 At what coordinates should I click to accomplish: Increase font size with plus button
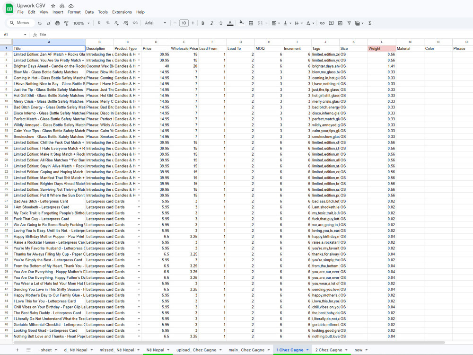tap(193, 23)
